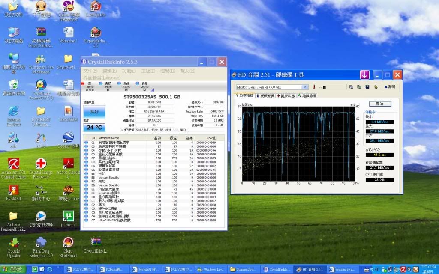
Task: Open the Nero StartSmart desktop icon
Action: coord(68,247)
